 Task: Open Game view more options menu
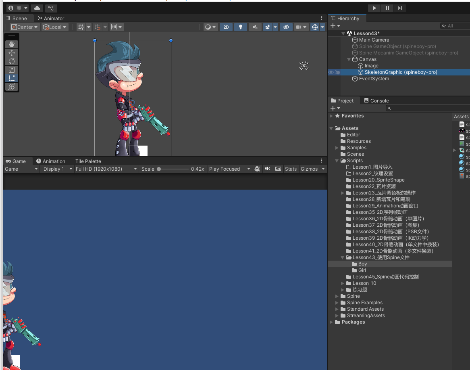pyautogui.click(x=322, y=161)
